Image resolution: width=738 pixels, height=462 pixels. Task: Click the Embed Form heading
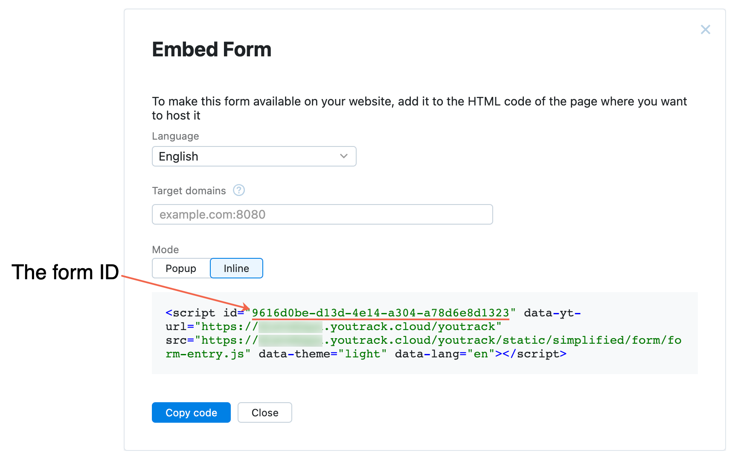coord(212,50)
